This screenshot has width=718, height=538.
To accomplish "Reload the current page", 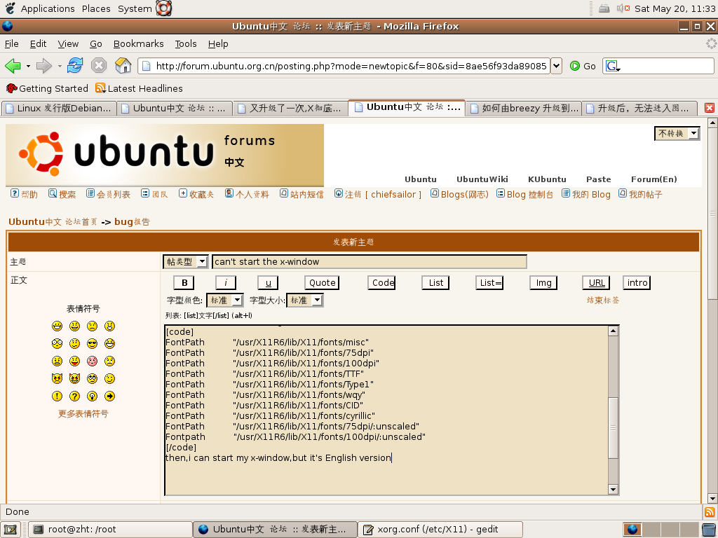I will [75, 66].
